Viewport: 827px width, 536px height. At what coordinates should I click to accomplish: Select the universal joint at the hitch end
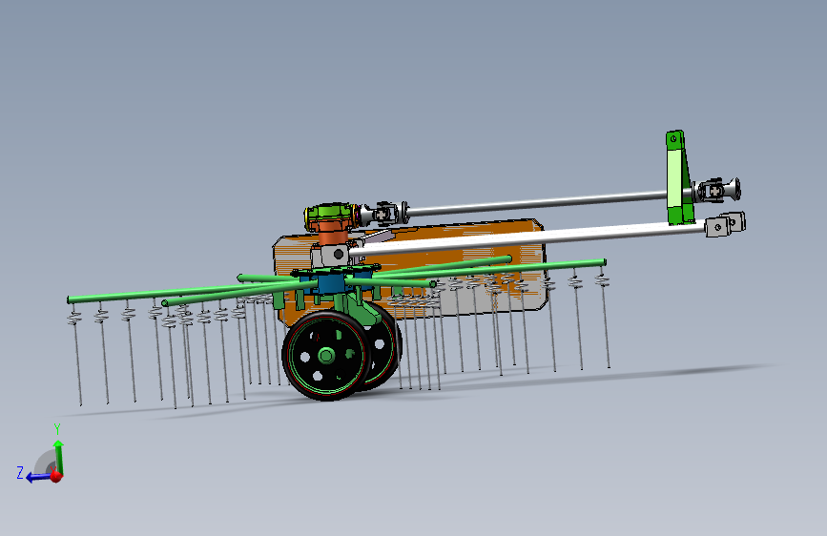(717, 191)
